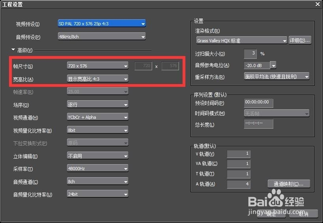Open the 视频量化比特率 8bit dropdown

pyautogui.click(x=98, y=130)
